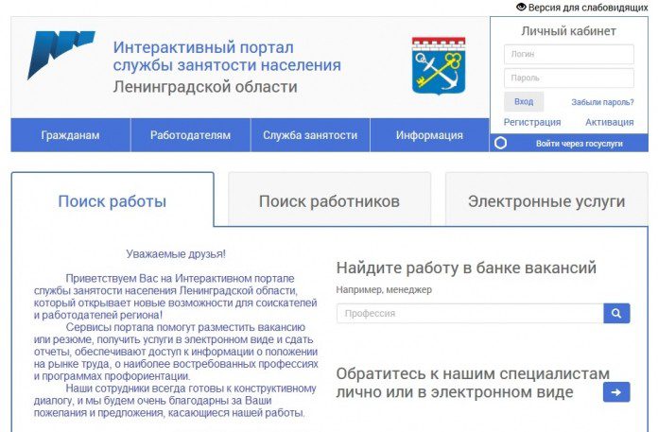Screen dimensions: 658x432
Task: Switch to Поиск работников tab
Action: [329, 201]
